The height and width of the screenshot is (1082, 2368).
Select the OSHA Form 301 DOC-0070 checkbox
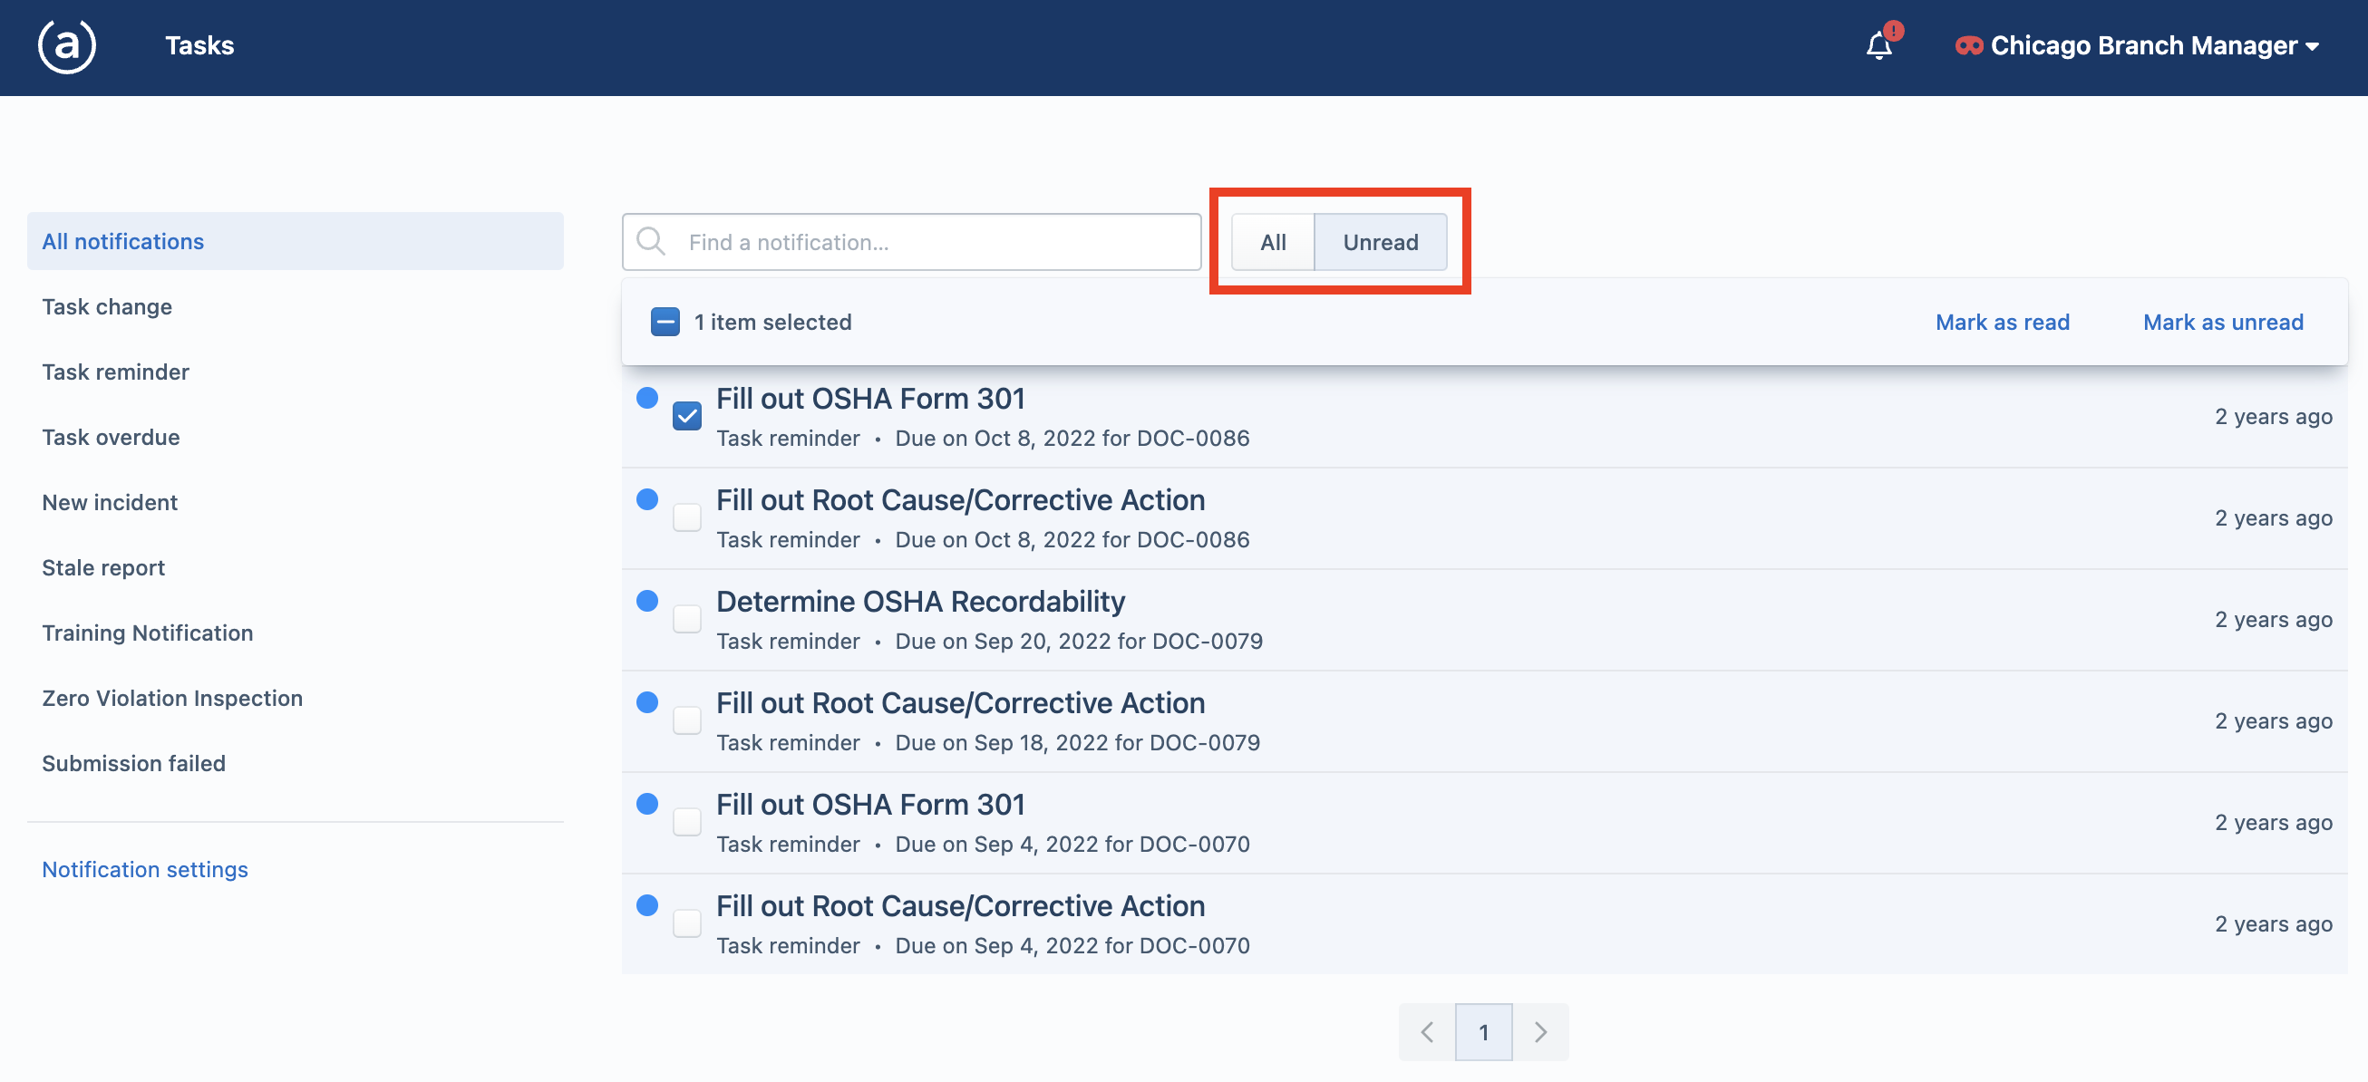point(686,822)
